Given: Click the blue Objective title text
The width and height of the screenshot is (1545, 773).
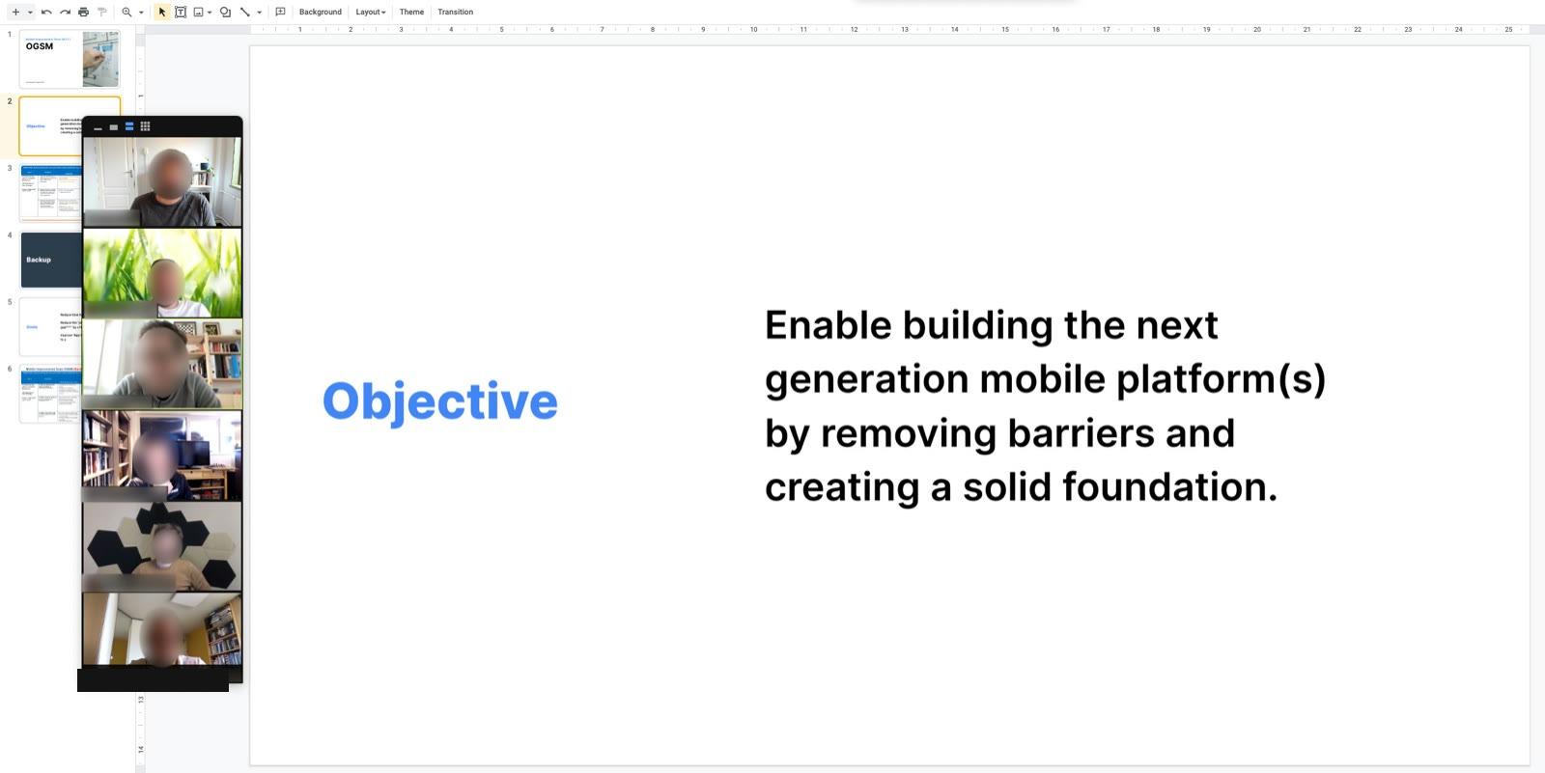Looking at the screenshot, I should [x=440, y=401].
